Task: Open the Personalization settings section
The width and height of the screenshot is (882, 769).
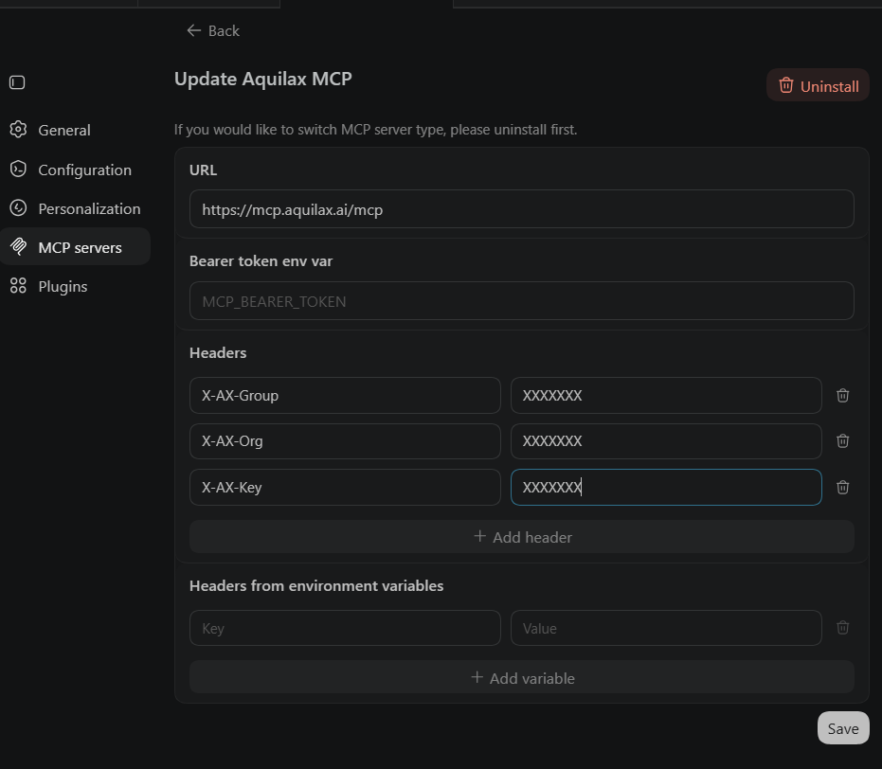Action: tap(76, 208)
